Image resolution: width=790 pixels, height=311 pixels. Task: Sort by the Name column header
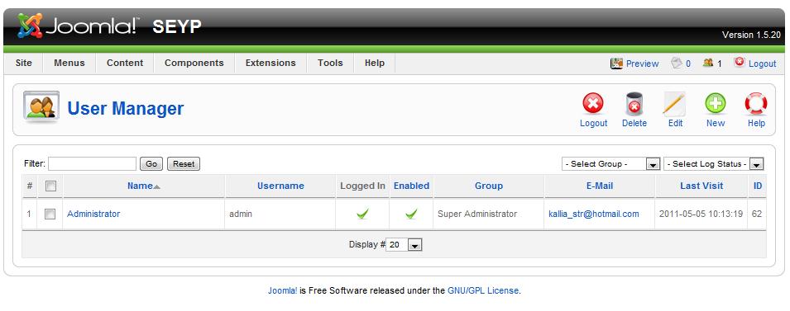(x=140, y=186)
